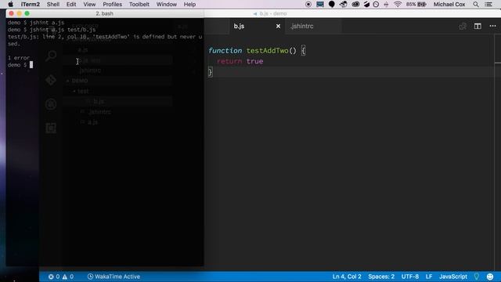
Task: Open the Help menu
Action: (x=189, y=5)
